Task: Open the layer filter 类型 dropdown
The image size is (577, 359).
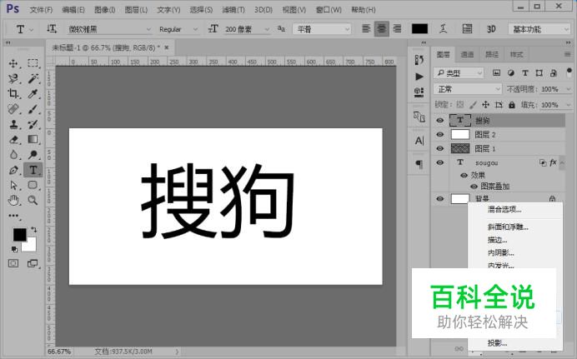Action: tap(459, 73)
